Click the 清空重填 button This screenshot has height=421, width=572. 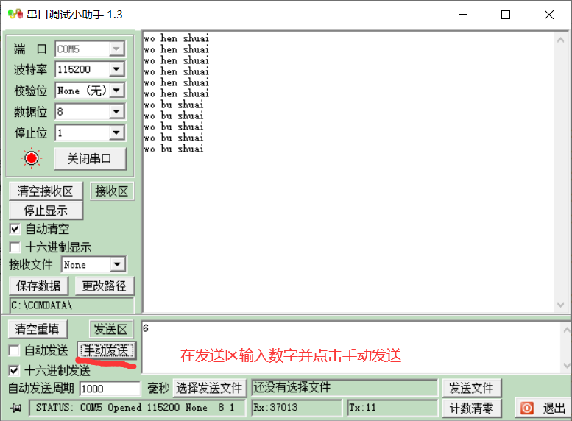tap(38, 329)
